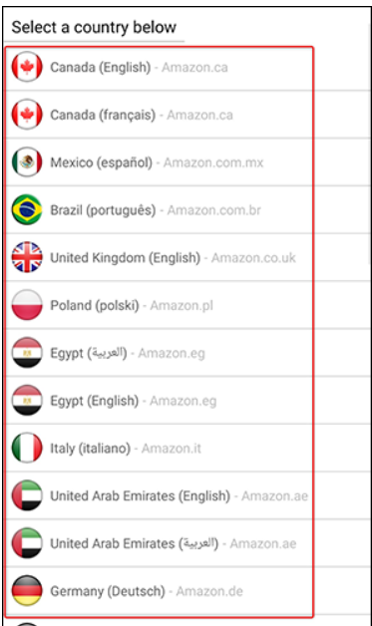Pick Germany (Deutsch) Amazon.de
The width and height of the screenshot is (372, 626).
(159, 591)
